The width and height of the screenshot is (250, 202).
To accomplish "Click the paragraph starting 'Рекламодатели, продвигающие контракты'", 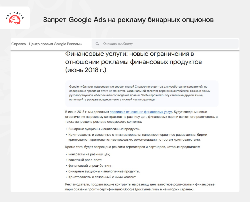I will click(x=140, y=187).
